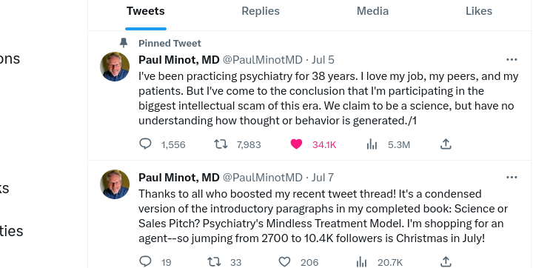Share the Jul 7 tweet

(446, 261)
